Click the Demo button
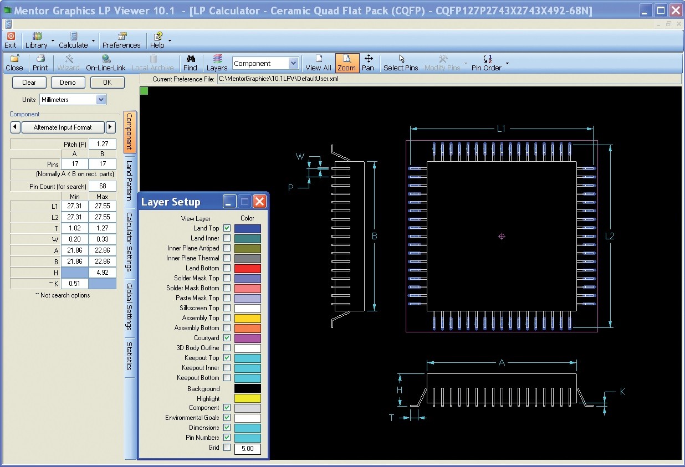This screenshot has height=467, width=685. tap(68, 83)
